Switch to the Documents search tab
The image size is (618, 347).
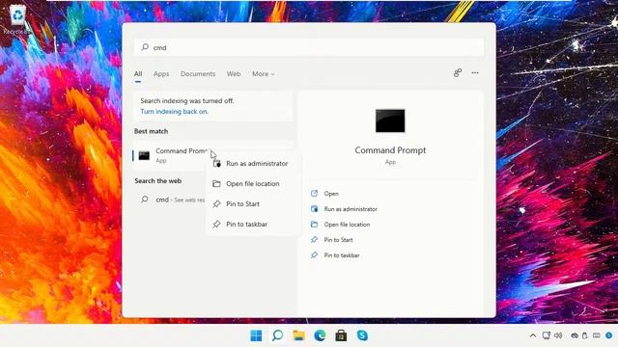(198, 73)
